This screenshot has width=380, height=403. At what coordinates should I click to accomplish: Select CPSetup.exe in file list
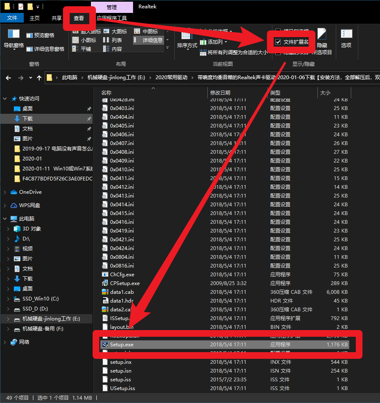[125, 283]
